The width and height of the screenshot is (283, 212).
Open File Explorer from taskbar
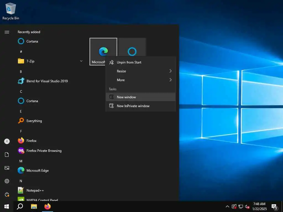(x=34, y=206)
